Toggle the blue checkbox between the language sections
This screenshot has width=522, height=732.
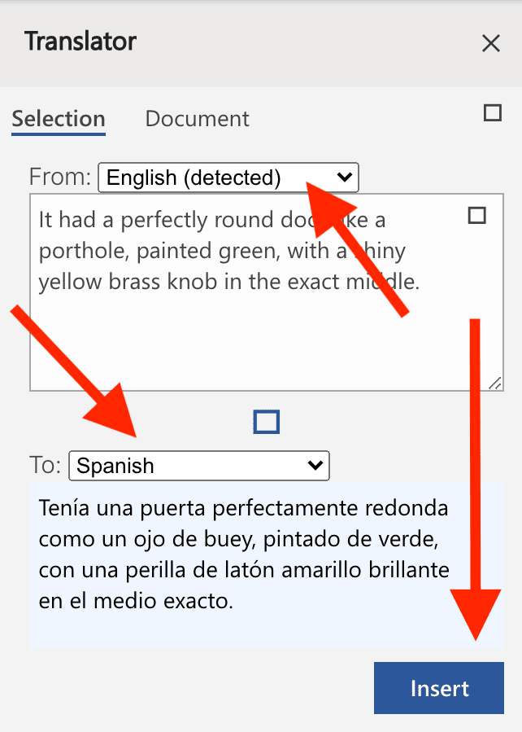[266, 421]
